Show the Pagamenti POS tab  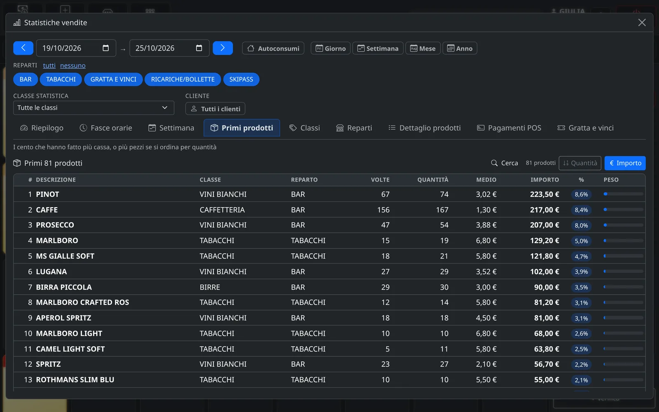509,128
